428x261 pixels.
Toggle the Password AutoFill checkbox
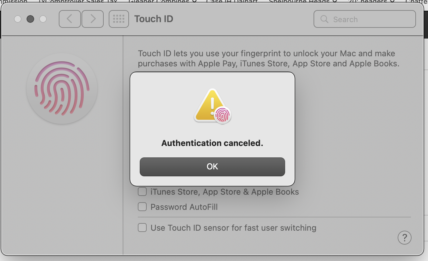click(142, 207)
